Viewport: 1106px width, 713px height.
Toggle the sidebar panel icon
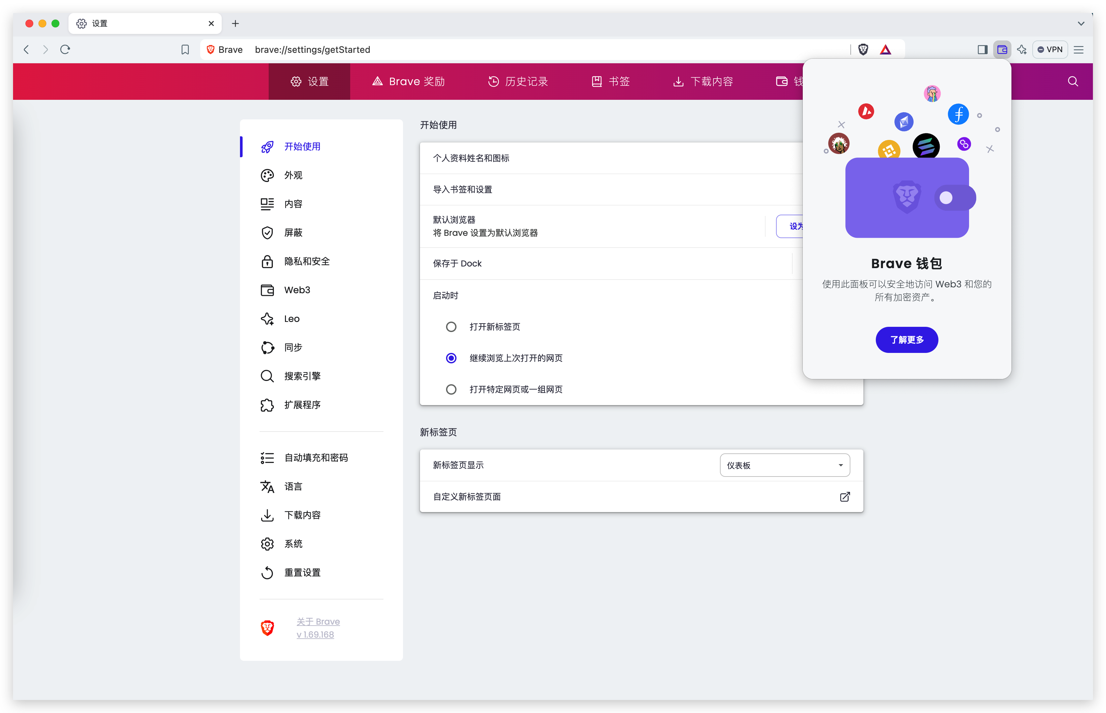pos(982,50)
